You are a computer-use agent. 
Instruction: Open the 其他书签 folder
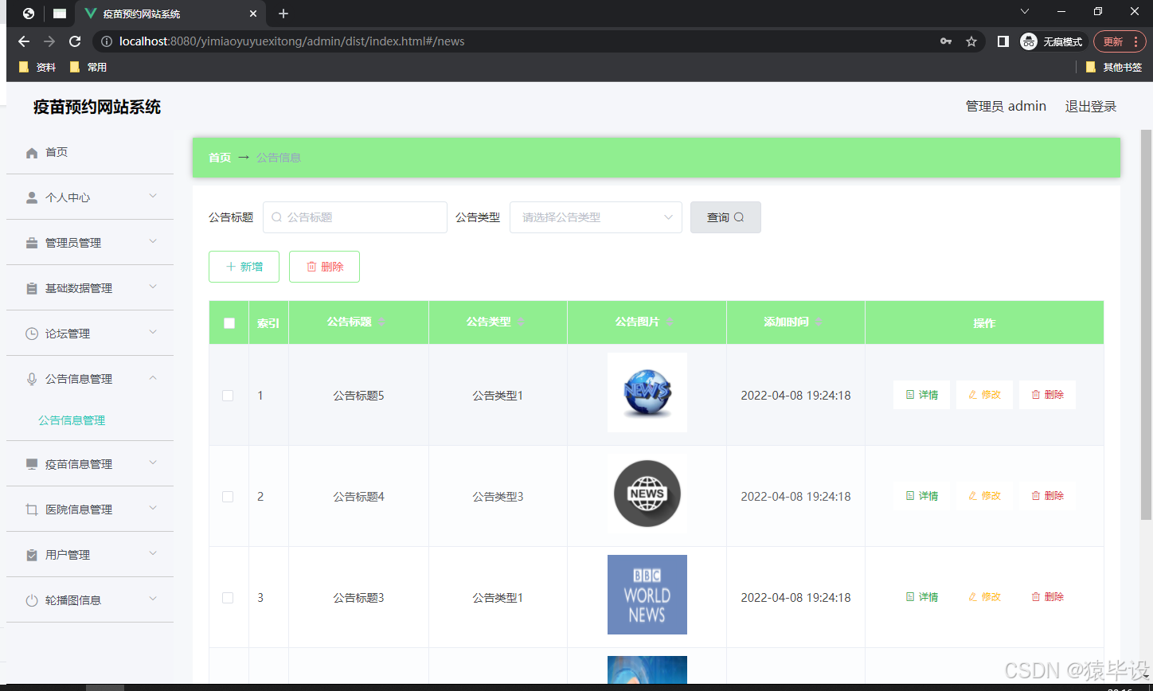[1114, 68]
